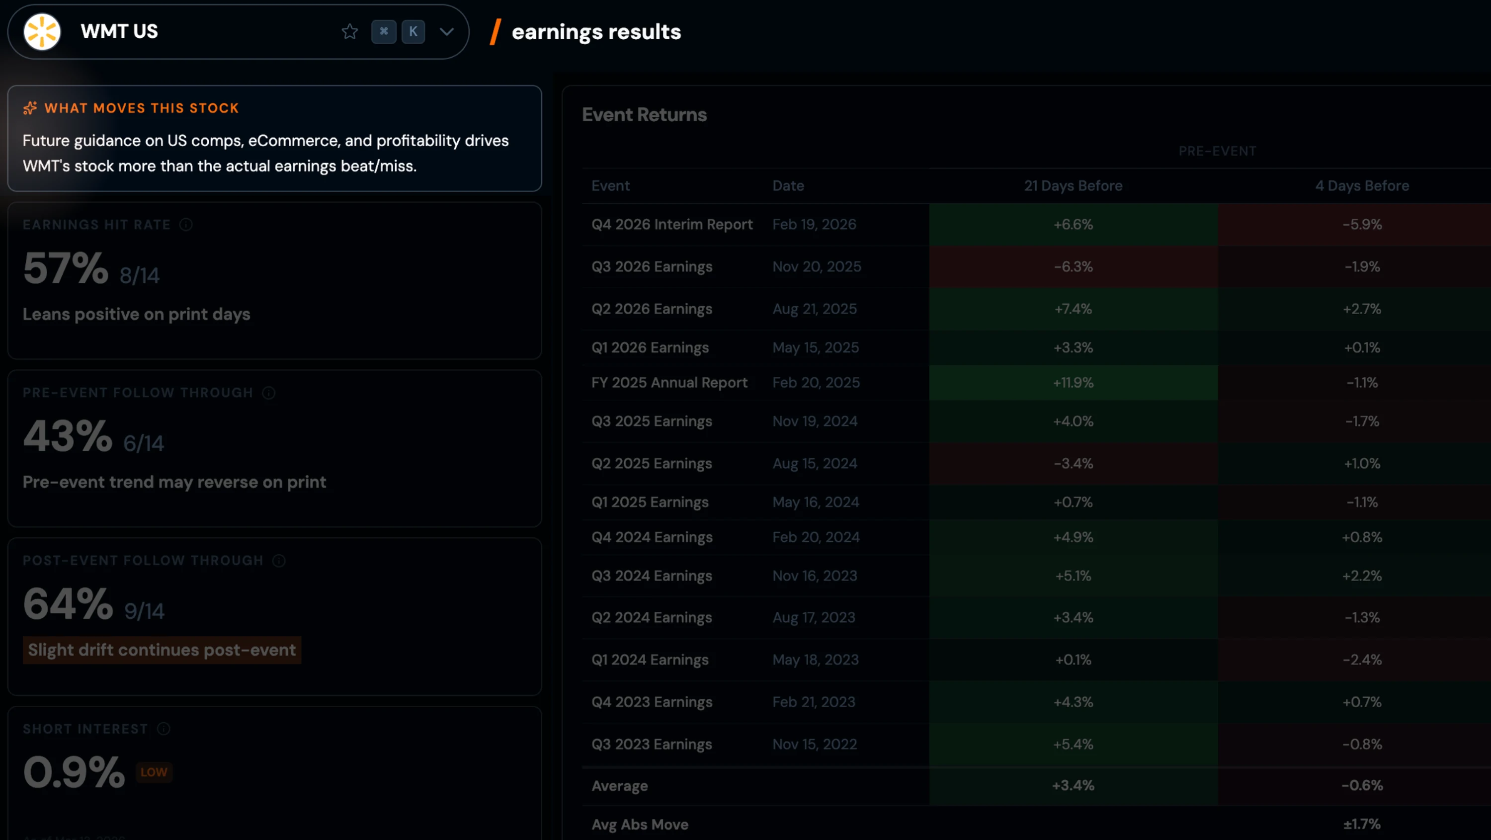This screenshot has width=1491, height=840.
Task: Open info icon next to Short Interest
Action: pos(164,729)
